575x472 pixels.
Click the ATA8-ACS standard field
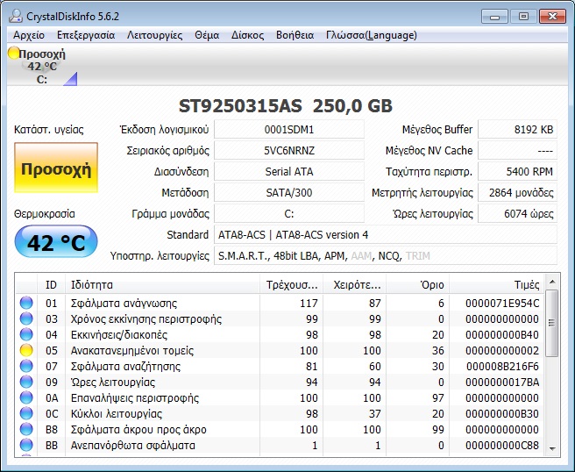pyautogui.click(x=386, y=234)
